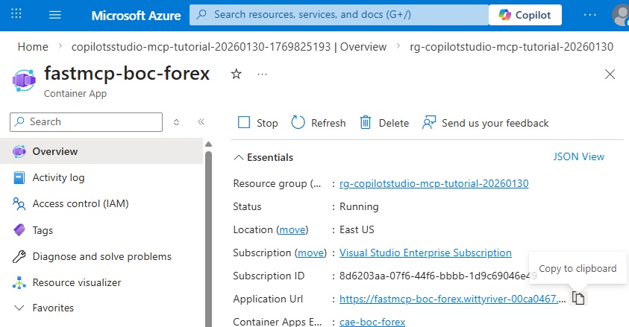
Task: Open copilotsstudio-mcp-tutorial Overview breadcrumb
Action: (229, 47)
